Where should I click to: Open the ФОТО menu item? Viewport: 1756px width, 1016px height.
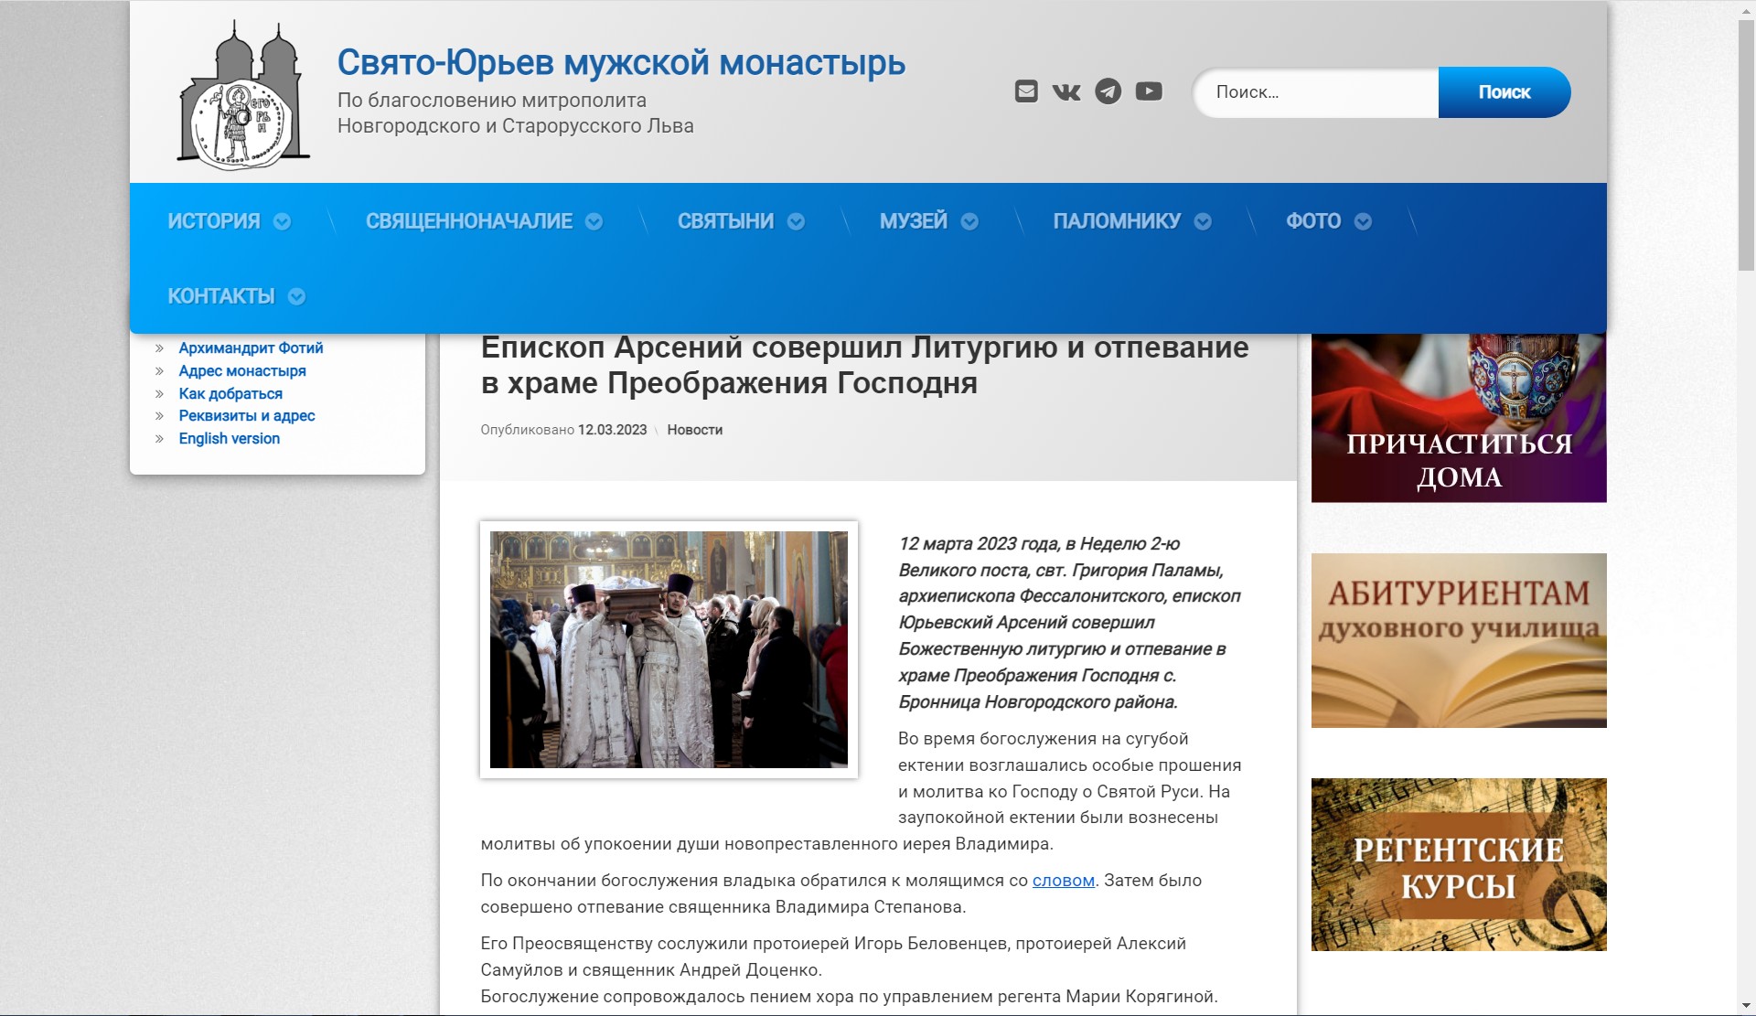(x=1313, y=221)
